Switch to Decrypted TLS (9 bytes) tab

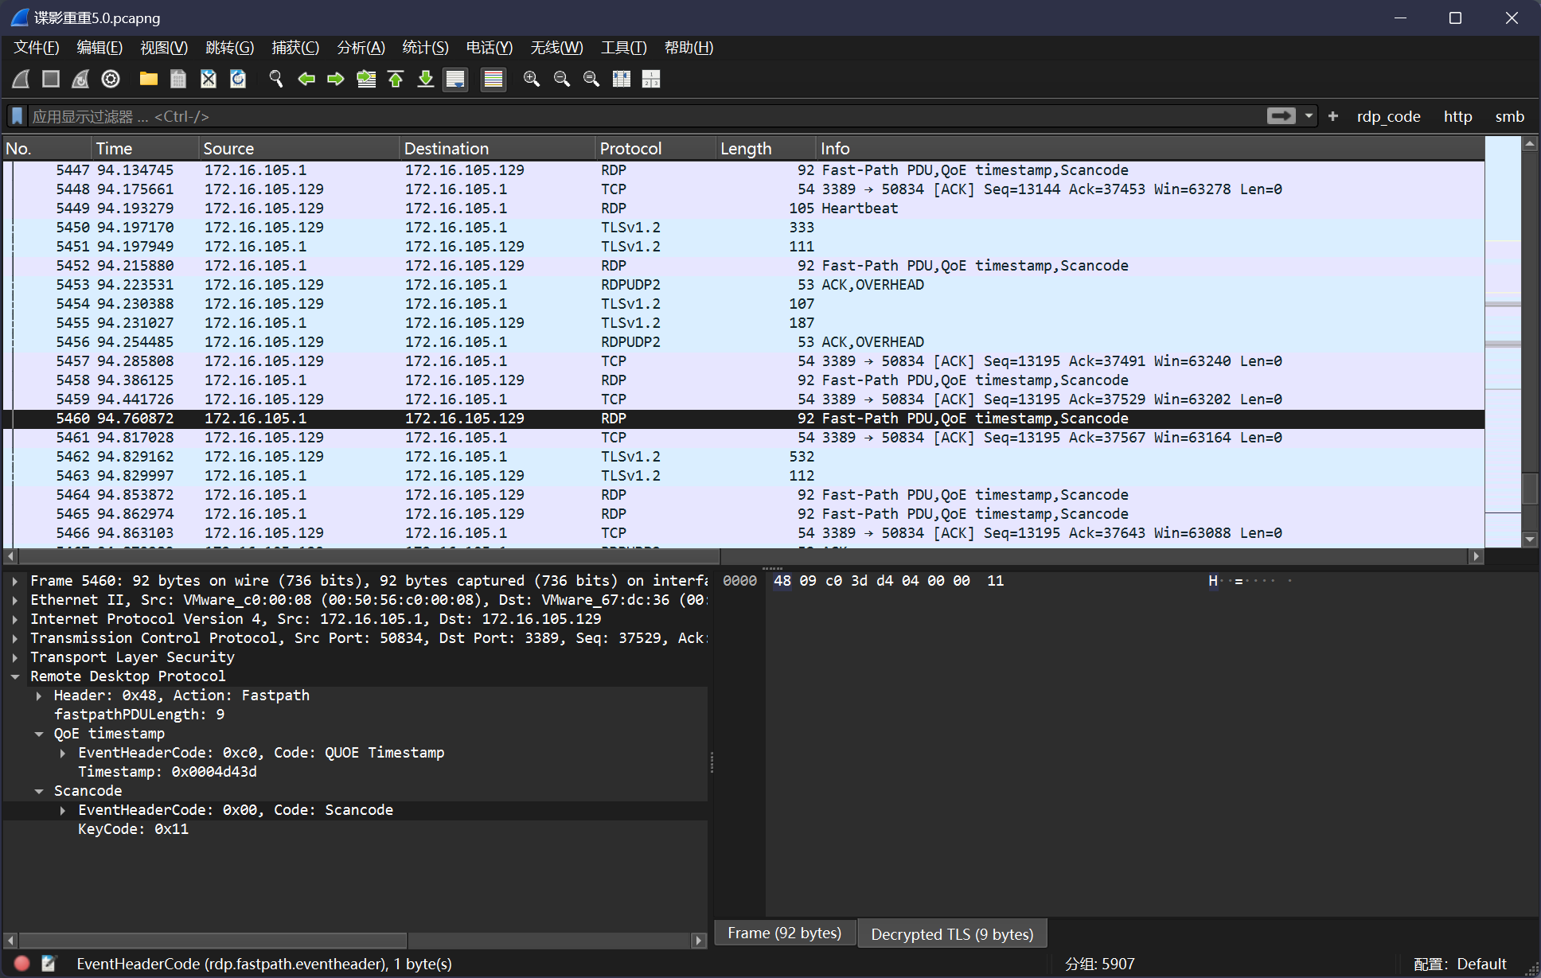pos(951,933)
